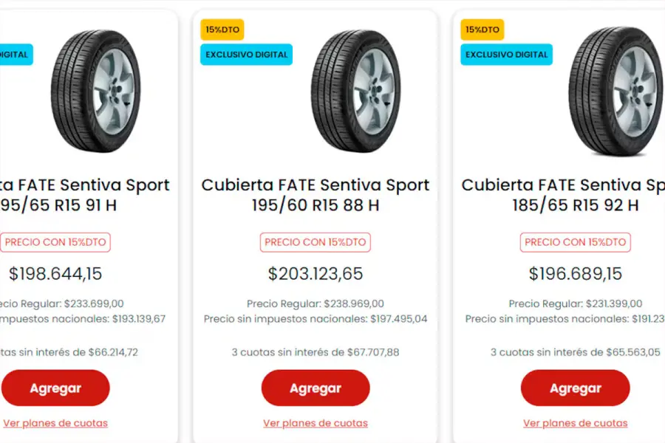Image resolution: width=665 pixels, height=443 pixels.
Task: Click Agregar on the 185/65 R15 tire
Action: 575,388
